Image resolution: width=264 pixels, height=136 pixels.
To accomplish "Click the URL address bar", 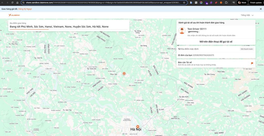I will (x=103, y=3).
